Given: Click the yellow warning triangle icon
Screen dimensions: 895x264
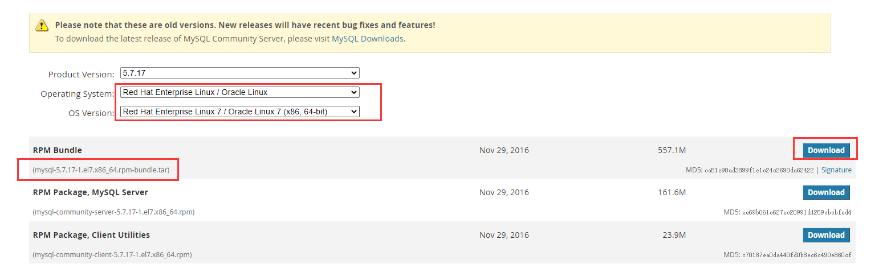Looking at the screenshot, I should pyautogui.click(x=42, y=26).
